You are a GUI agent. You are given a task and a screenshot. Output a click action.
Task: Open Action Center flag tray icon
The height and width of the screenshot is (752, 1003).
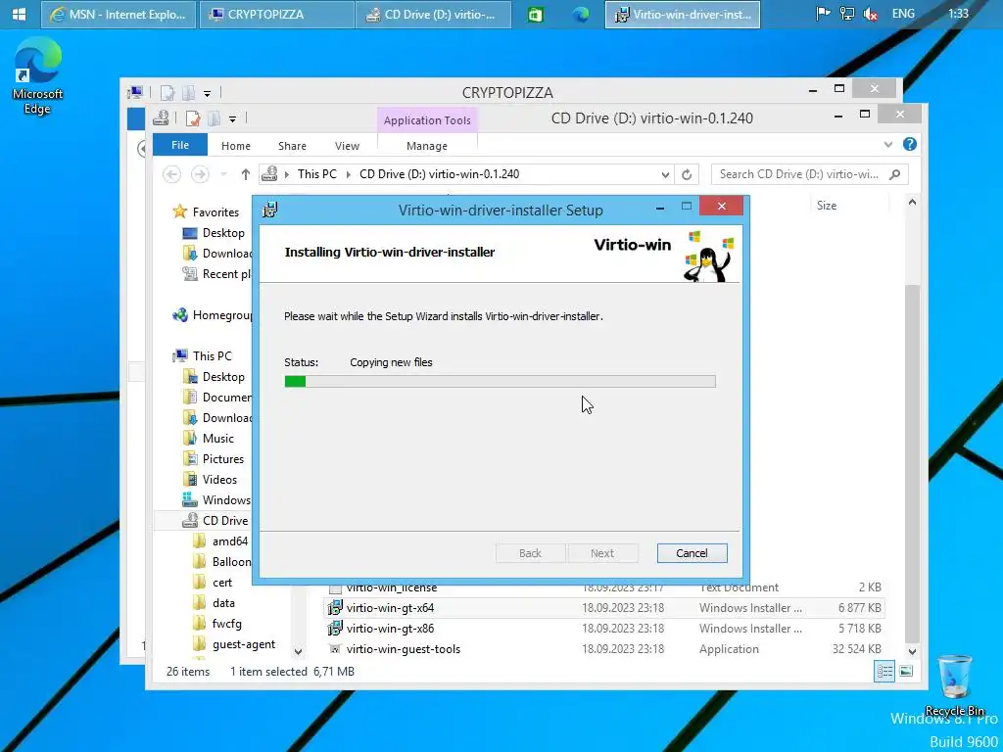click(x=823, y=14)
